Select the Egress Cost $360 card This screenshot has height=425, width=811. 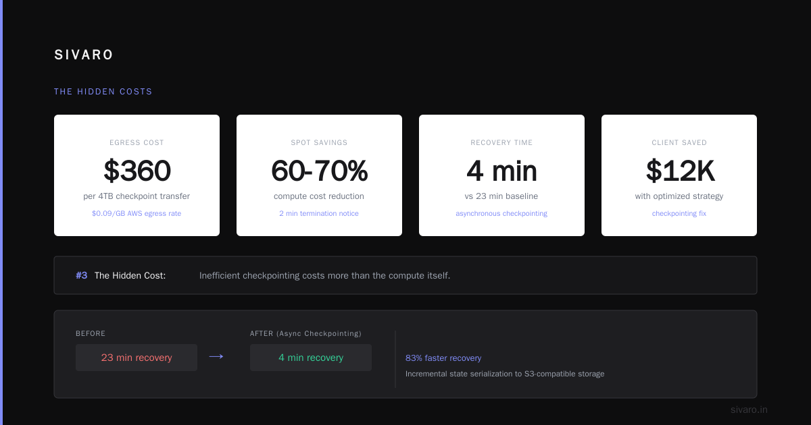coord(137,175)
